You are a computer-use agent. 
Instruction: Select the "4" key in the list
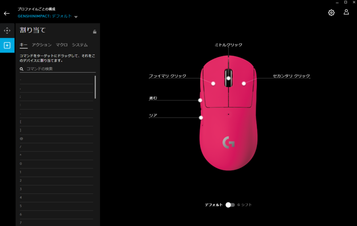pyautogui.click(x=57, y=197)
